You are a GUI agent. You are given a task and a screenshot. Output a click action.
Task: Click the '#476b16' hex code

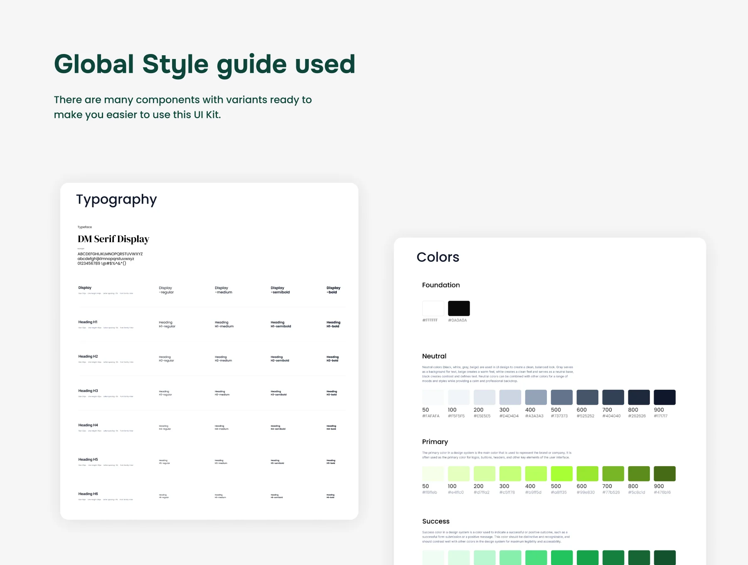(662, 492)
